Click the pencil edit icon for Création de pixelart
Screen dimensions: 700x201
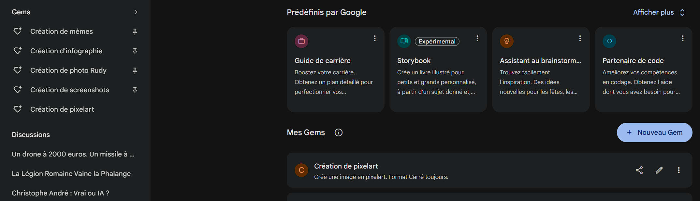[659, 170]
